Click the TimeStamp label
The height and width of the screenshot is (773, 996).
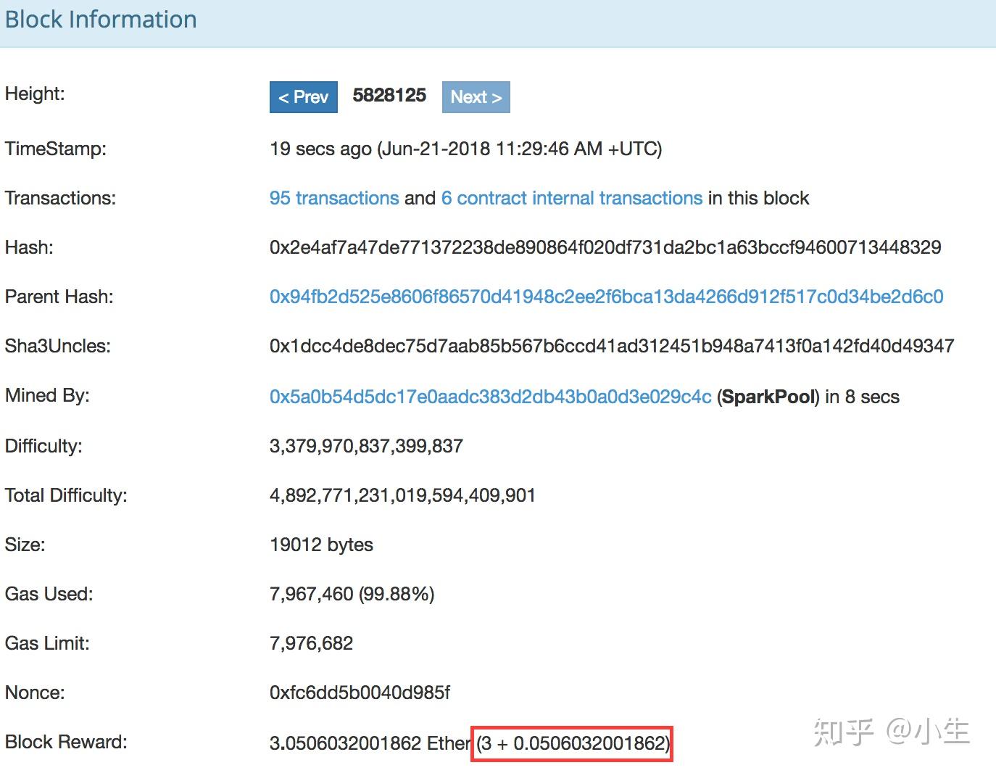[56, 149]
